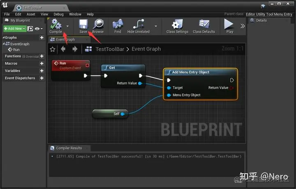
Task: Click the Run node delegate output pin
Action: pos(87,65)
